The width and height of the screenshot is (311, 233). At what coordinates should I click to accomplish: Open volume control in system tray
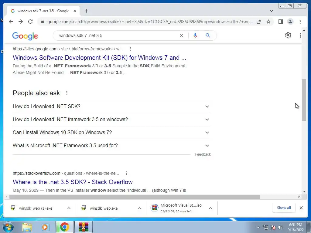tap(280, 227)
